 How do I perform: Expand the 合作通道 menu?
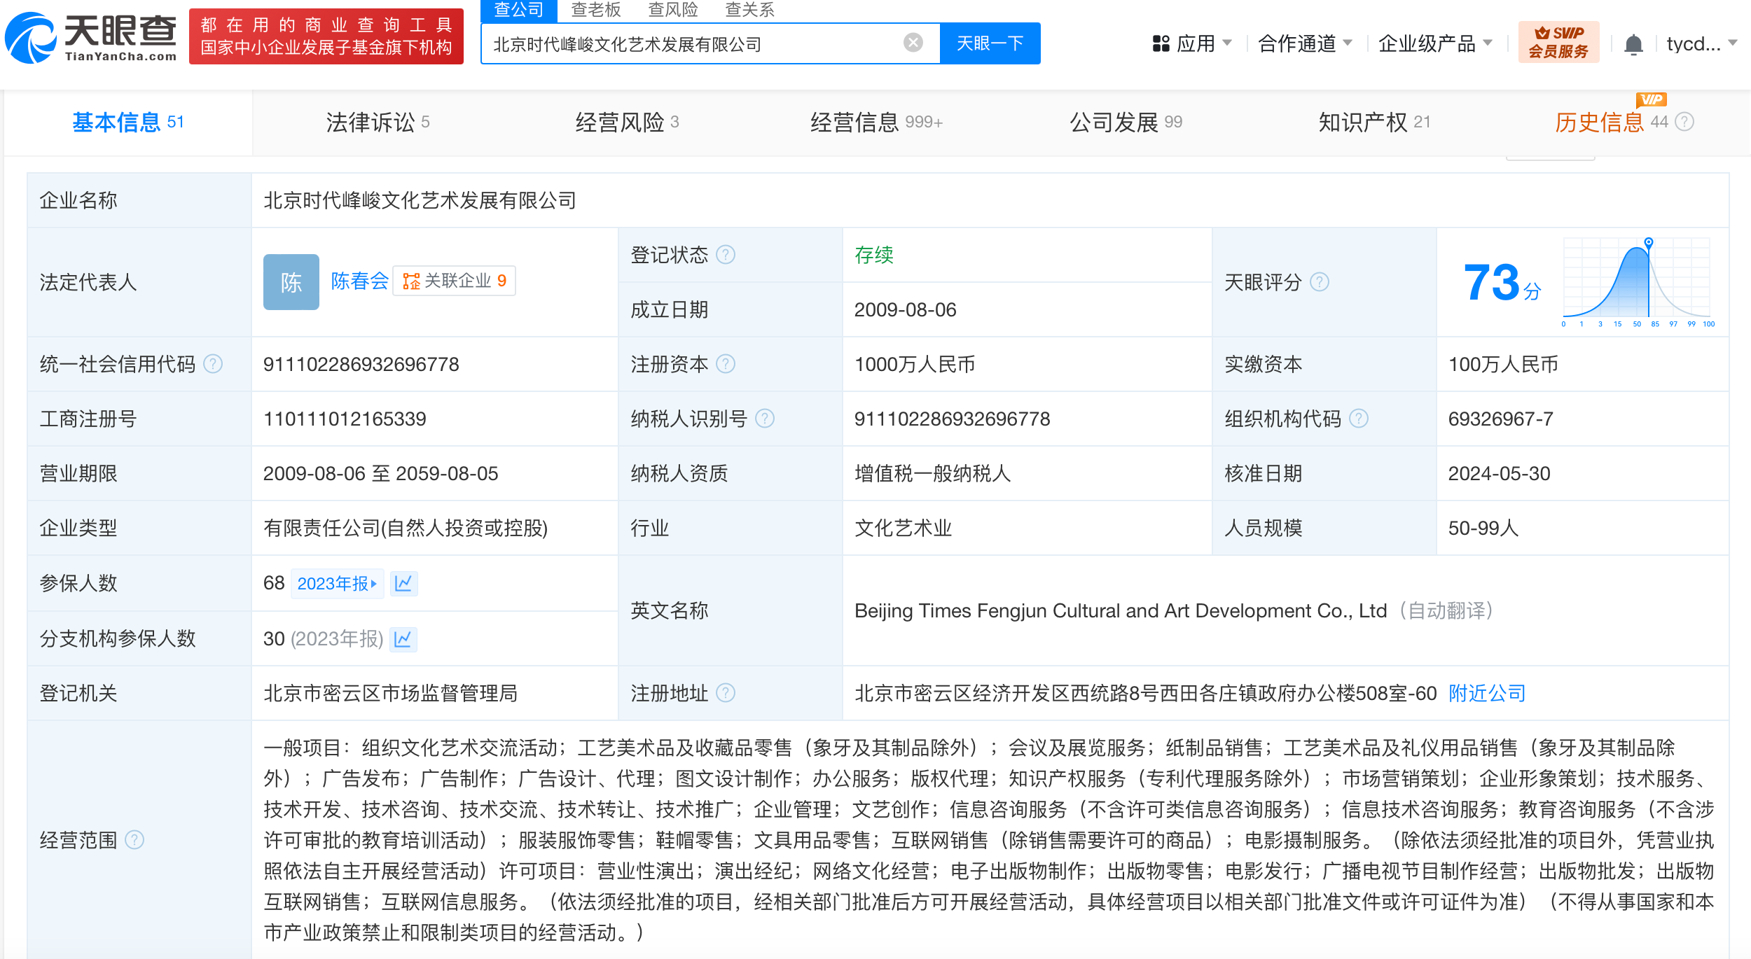1305,43
